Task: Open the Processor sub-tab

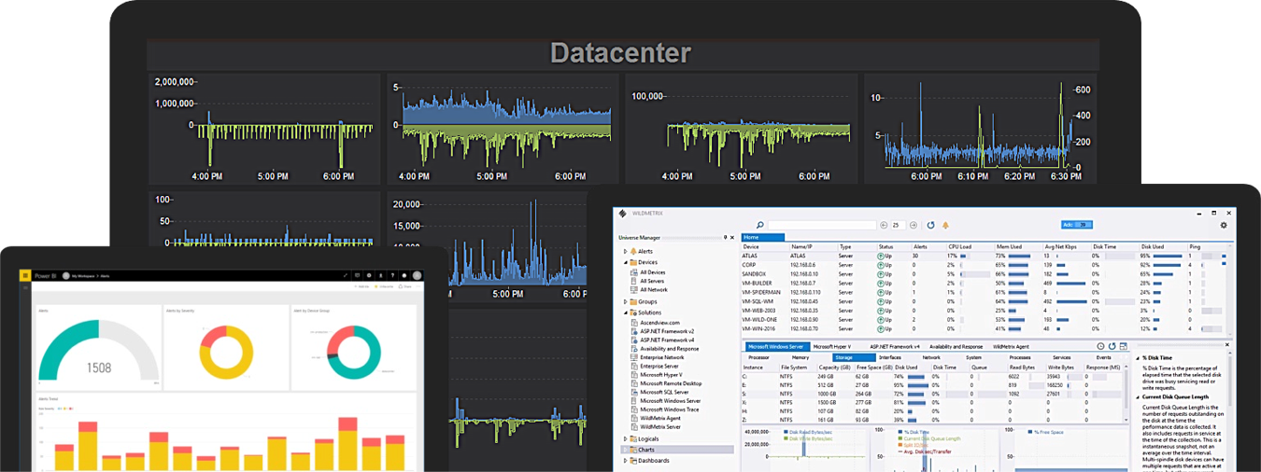Action: tap(758, 357)
